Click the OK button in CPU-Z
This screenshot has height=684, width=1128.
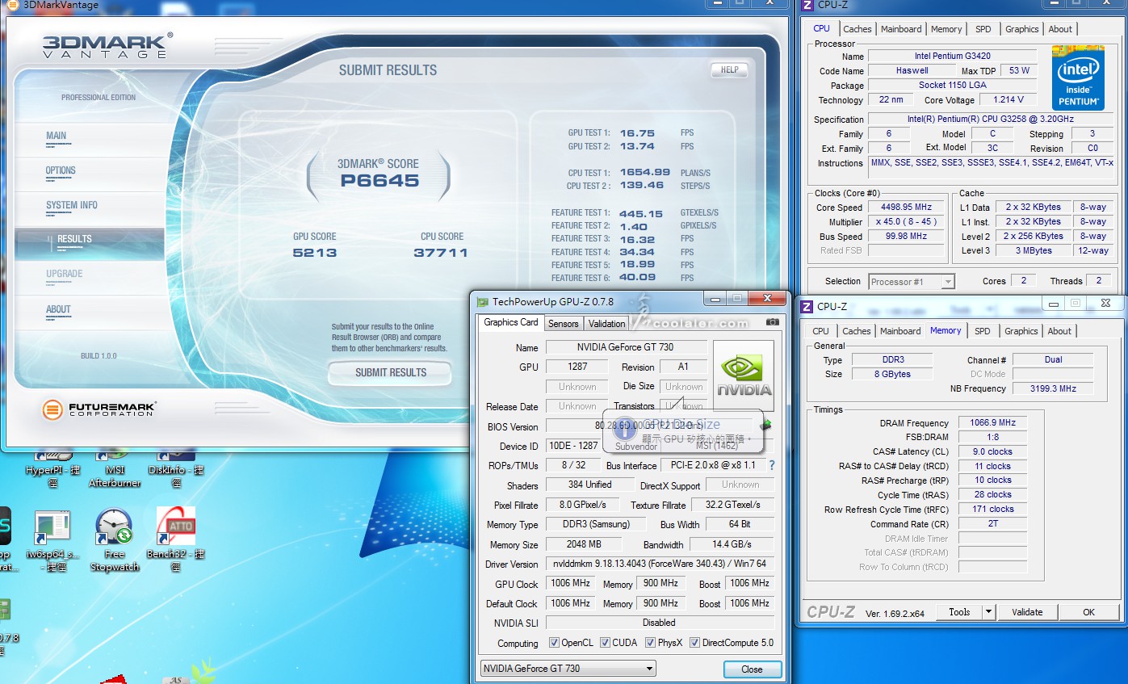1088,612
